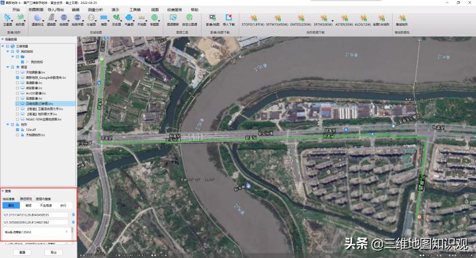Click the rightmost terrain icon in the ribbon
Image resolution: width=476 pixels, height=258 pixels.
402,18
